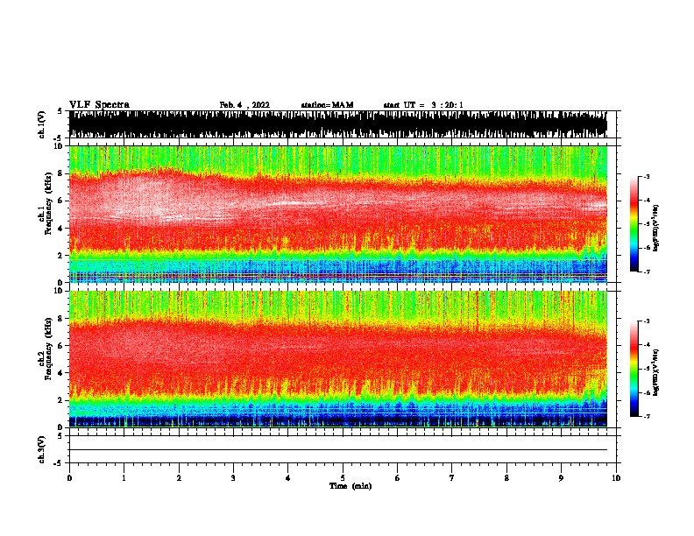Click the "Time (min)" axis label
694x536 pixels.
351,486
